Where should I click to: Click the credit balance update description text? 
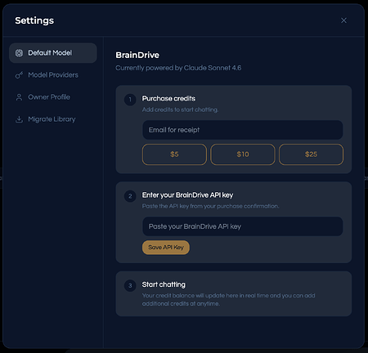pyautogui.click(x=228, y=300)
